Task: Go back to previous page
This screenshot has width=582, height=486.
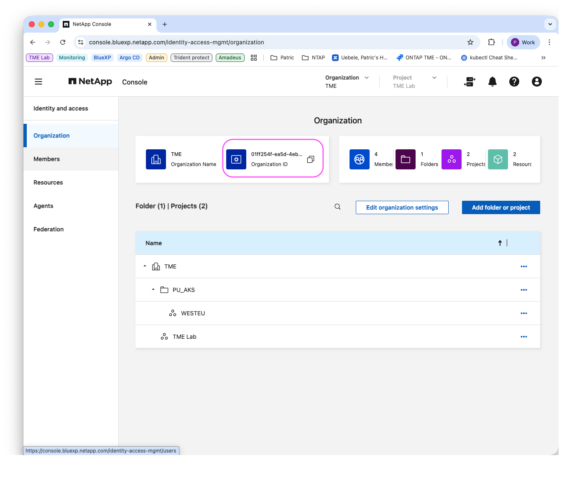Action: click(33, 42)
